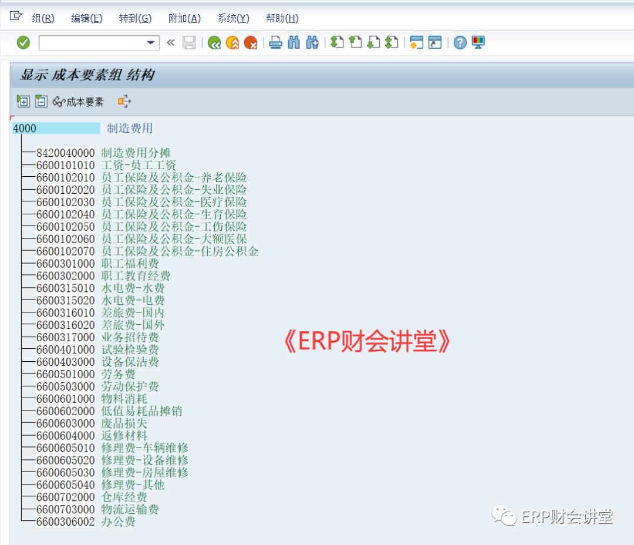The width and height of the screenshot is (634, 545).
Task: Click into the transaction command input field
Action: pyautogui.click(x=91, y=43)
